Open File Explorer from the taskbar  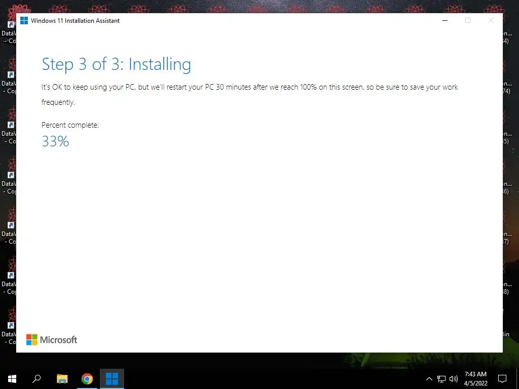62,379
